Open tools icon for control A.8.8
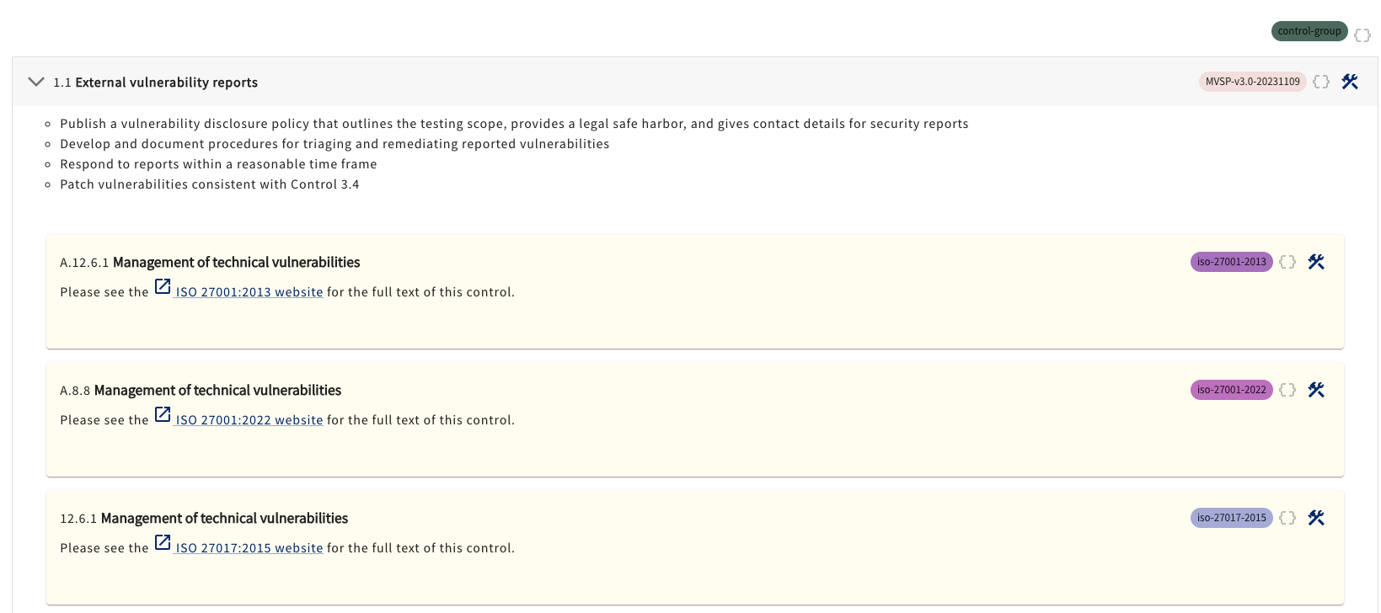This screenshot has width=1381, height=613. (x=1316, y=390)
